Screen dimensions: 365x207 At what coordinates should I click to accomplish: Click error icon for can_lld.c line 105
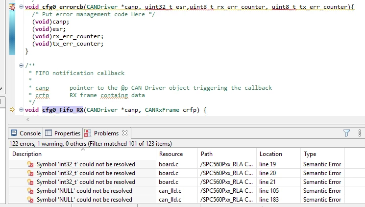(30, 191)
